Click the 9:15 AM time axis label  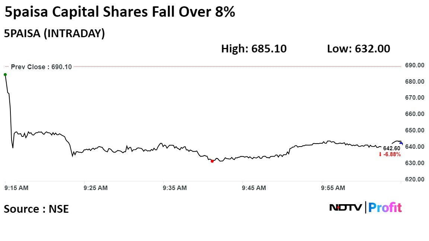click(16, 188)
